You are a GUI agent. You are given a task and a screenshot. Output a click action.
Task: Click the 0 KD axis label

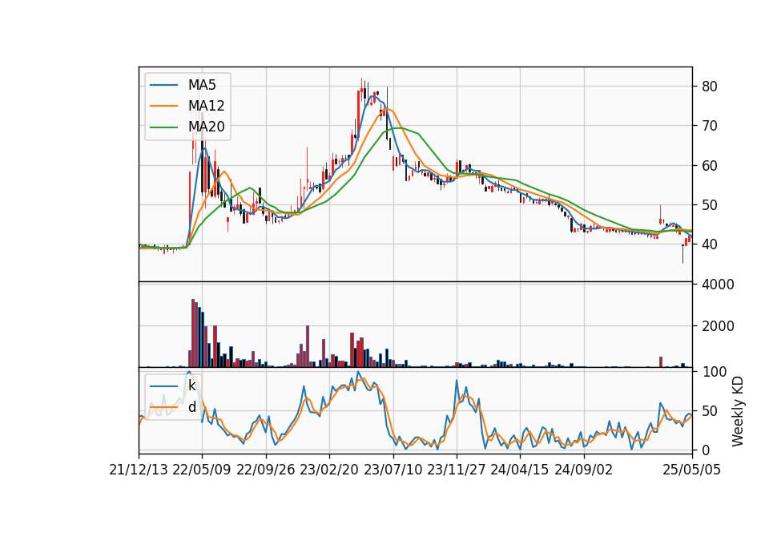pyautogui.click(x=706, y=450)
